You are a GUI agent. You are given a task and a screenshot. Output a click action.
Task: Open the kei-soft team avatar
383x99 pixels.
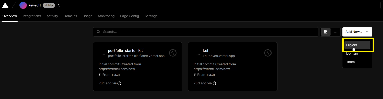(23, 5)
